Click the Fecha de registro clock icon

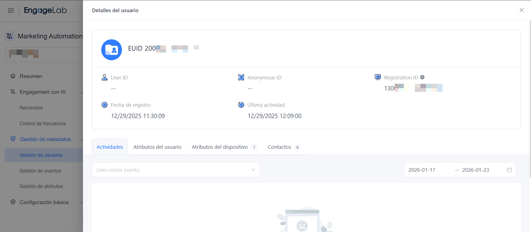(x=105, y=105)
